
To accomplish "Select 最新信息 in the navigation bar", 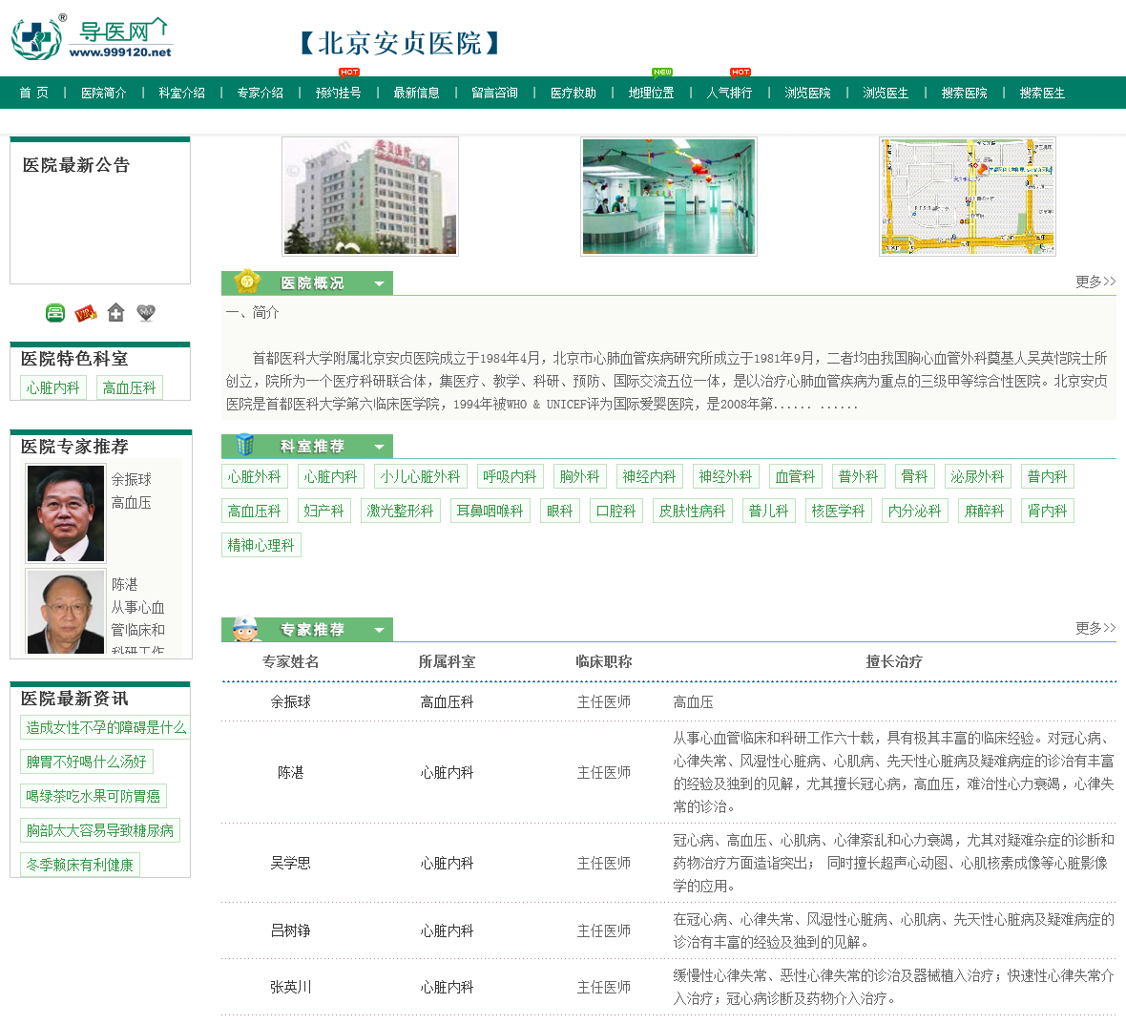I will tap(416, 93).
